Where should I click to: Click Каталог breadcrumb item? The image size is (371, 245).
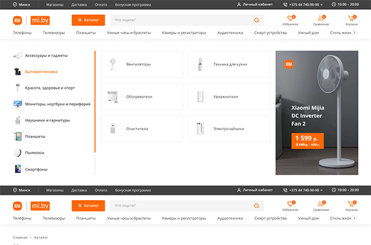tap(41, 237)
